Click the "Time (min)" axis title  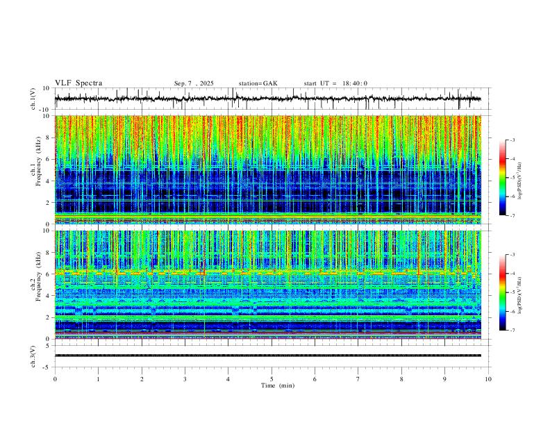(x=278, y=385)
